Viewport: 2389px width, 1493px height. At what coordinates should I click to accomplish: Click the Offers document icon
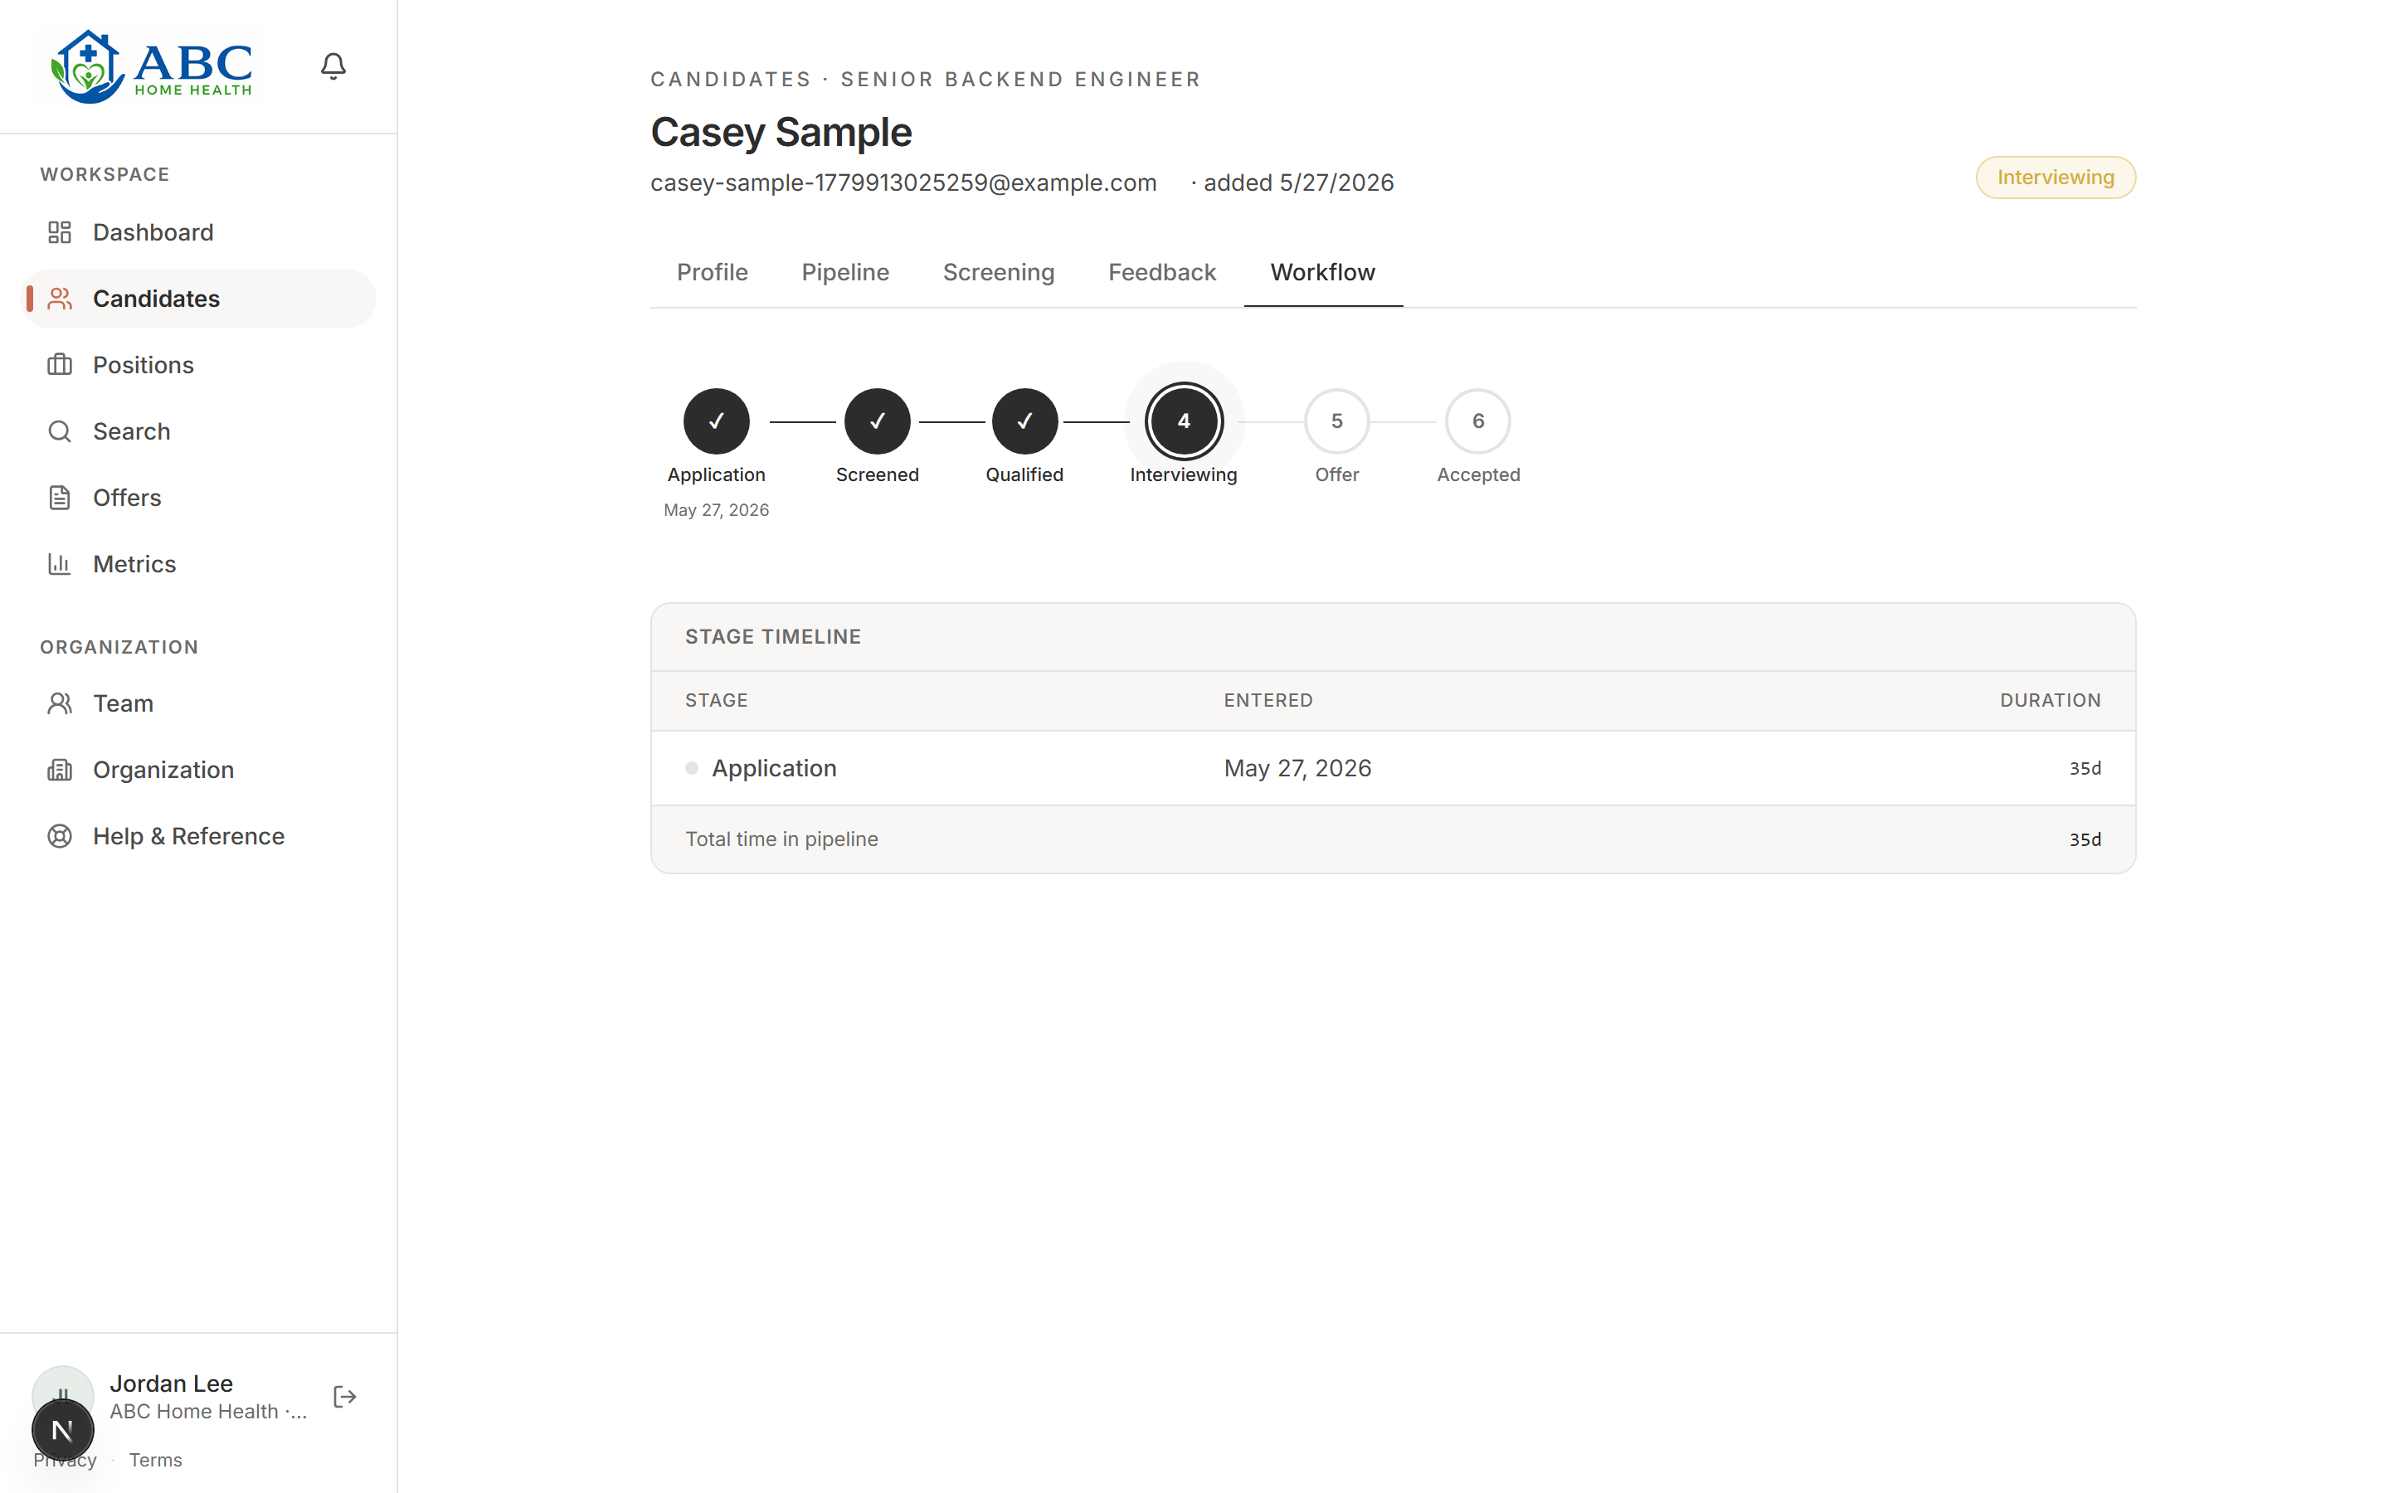59,498
